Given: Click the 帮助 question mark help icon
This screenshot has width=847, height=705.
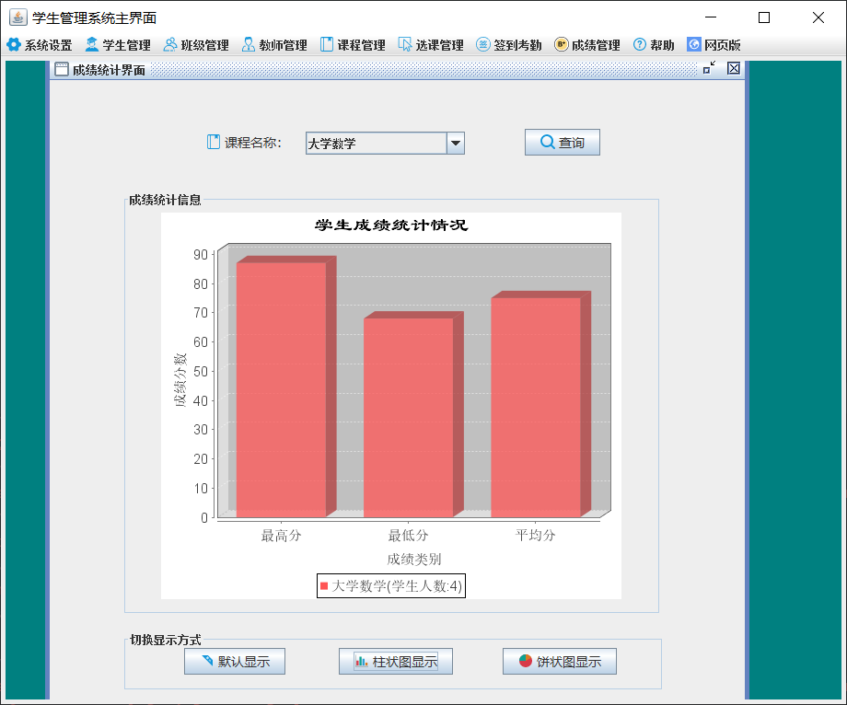Looking at the screenshot, I should (637, 43).
